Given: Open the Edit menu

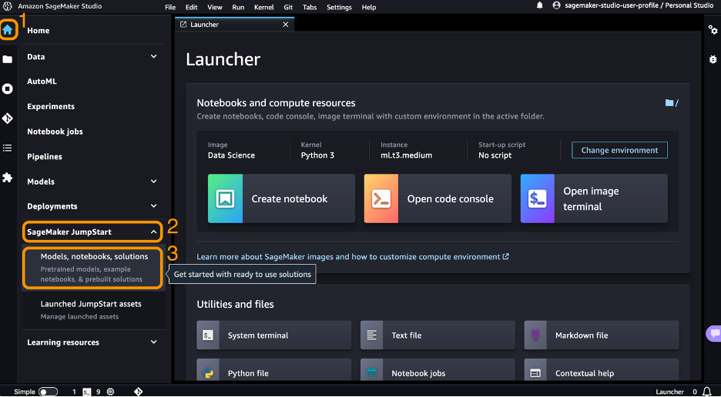Looking at the screenshot, I should [192, 7].
